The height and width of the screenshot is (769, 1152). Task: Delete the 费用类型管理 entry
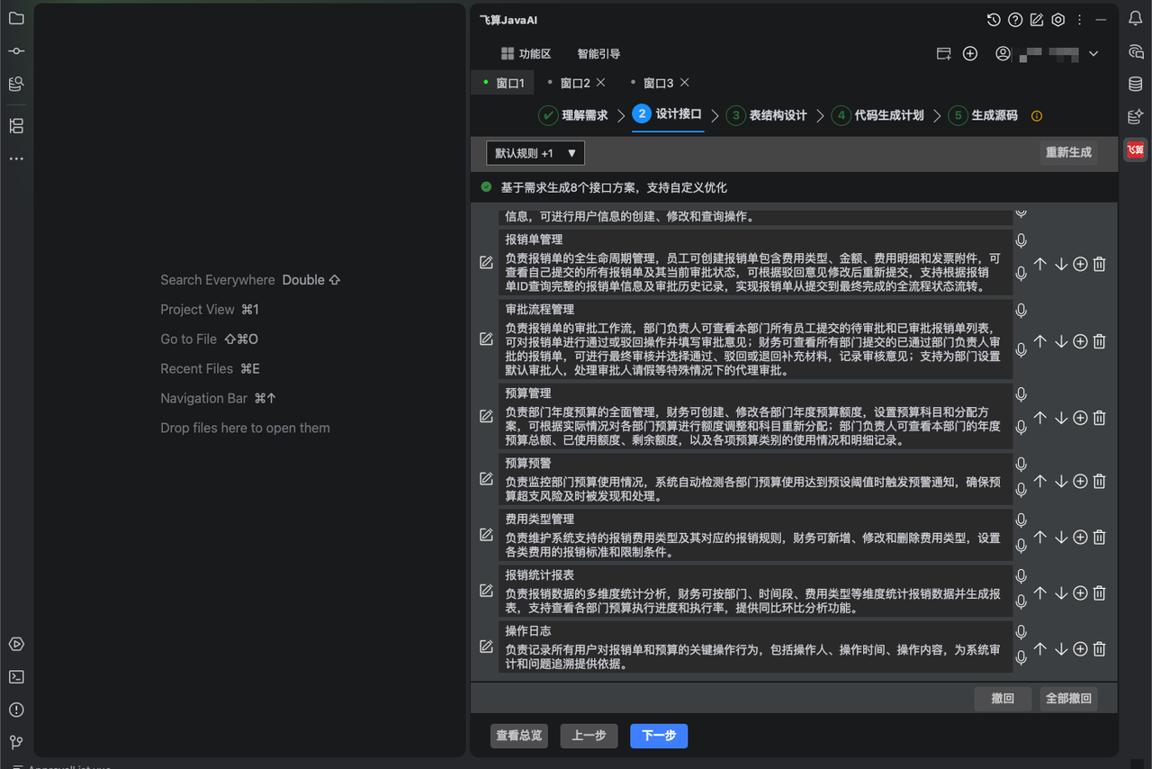tap(1100, 538)
